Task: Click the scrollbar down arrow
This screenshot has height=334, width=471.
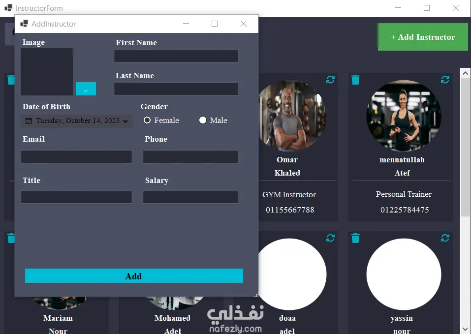Action: click(465, 329)
